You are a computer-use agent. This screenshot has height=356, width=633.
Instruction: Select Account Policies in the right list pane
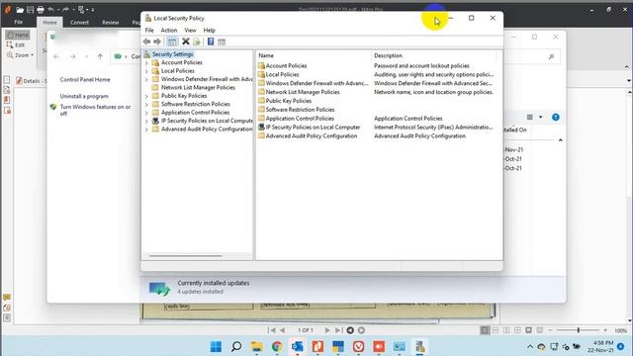click(x=286, y=65)
